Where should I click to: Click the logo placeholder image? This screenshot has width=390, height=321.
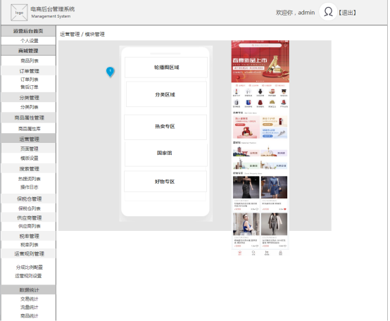pos(19,13)
